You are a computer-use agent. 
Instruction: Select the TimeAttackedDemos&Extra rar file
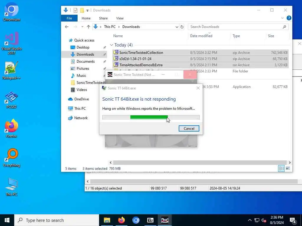point(201,65)
